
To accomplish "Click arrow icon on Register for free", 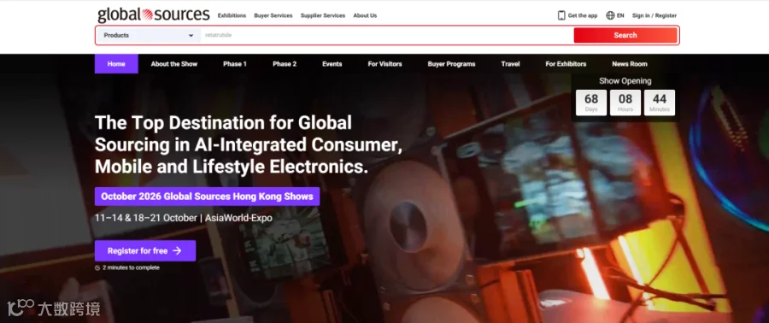I will [x=177, y=250].
